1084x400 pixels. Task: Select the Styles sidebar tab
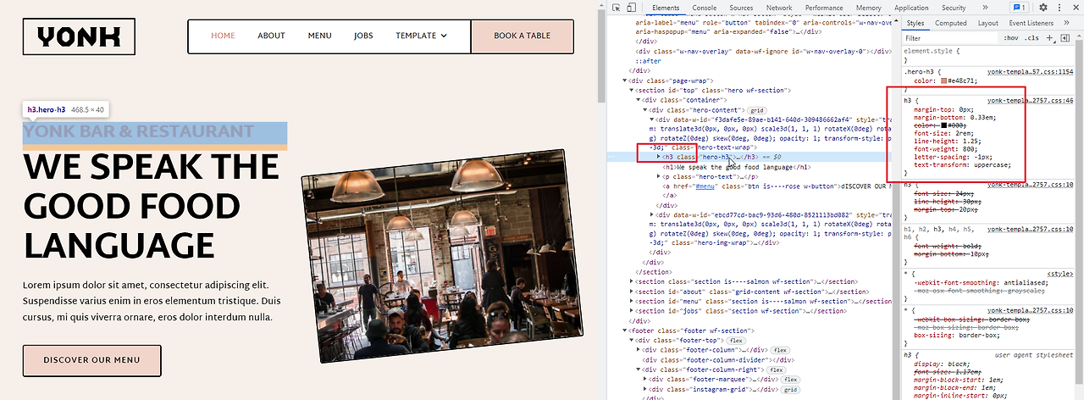click(x=915, y=23)
